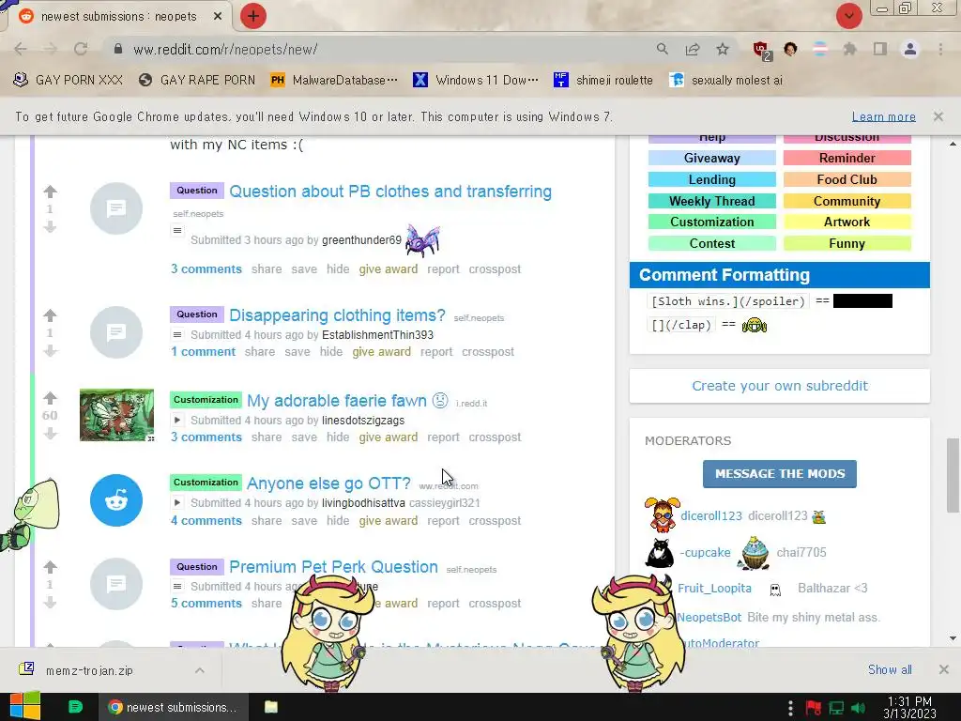Click user greenthunder69's name
The height and width of the screenshot is (721, 961).
(361, 240)
